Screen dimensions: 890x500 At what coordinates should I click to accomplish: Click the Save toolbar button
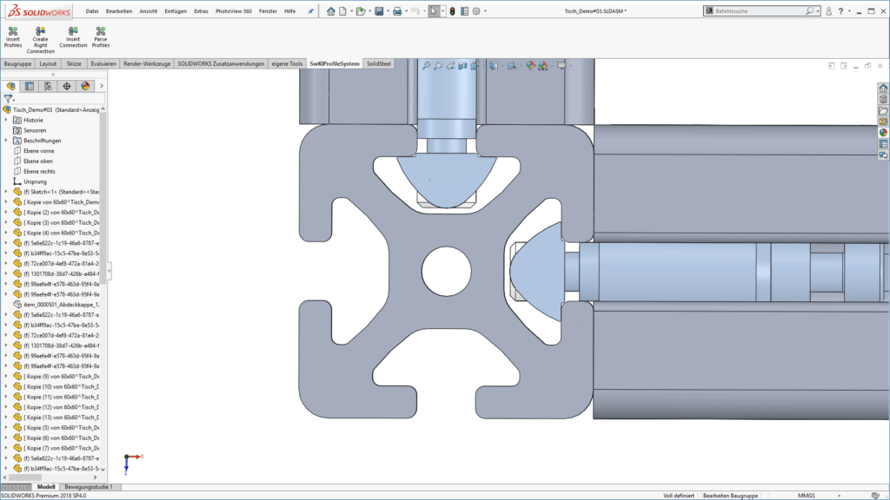pos(379,11)
